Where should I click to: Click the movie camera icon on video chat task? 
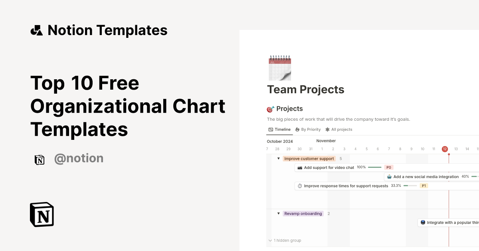pos(300,167)
